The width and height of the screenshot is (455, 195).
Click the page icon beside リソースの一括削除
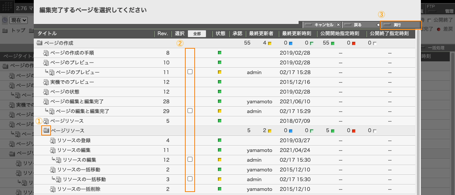[53, 189]
